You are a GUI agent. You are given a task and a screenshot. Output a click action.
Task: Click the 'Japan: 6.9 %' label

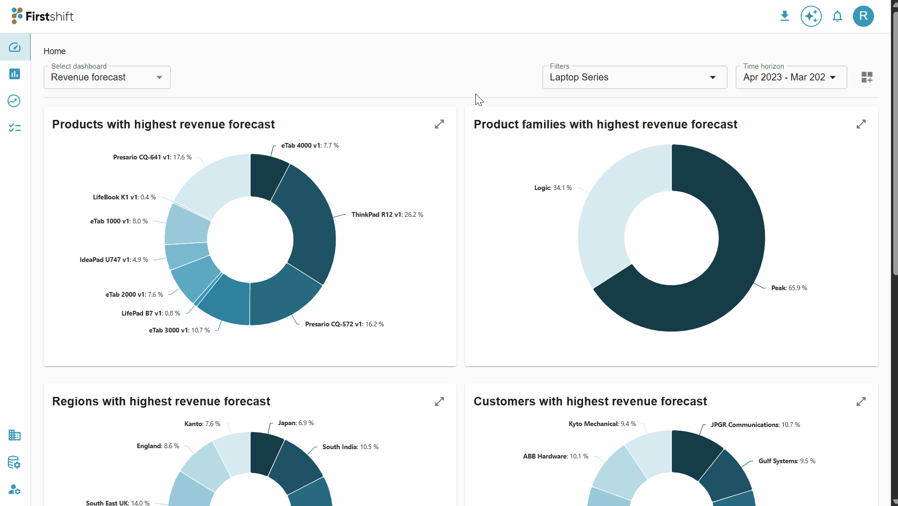click(295, 423)
